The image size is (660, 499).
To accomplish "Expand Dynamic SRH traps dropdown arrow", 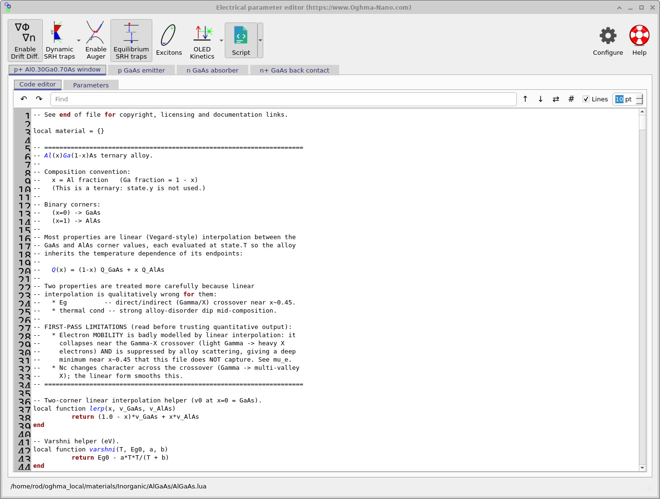I will [79, 41].
